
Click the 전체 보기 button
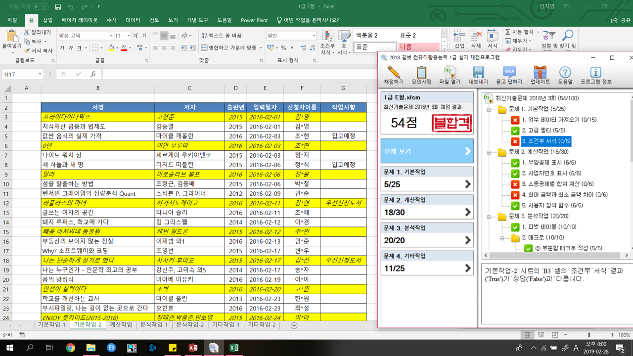[427, 151]
